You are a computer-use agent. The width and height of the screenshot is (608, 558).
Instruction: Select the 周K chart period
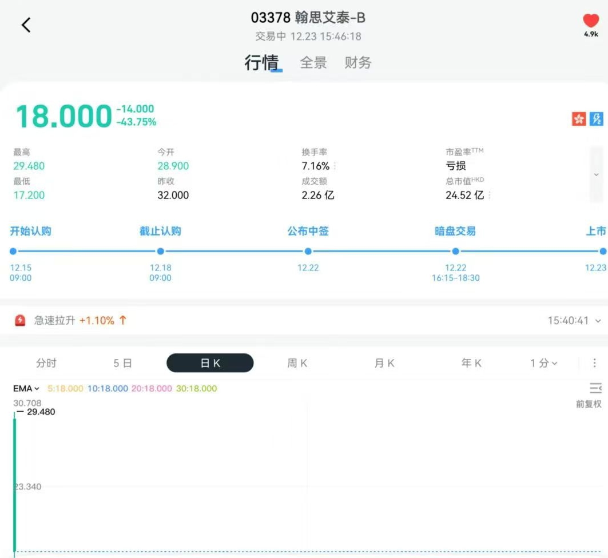(297, 363)
